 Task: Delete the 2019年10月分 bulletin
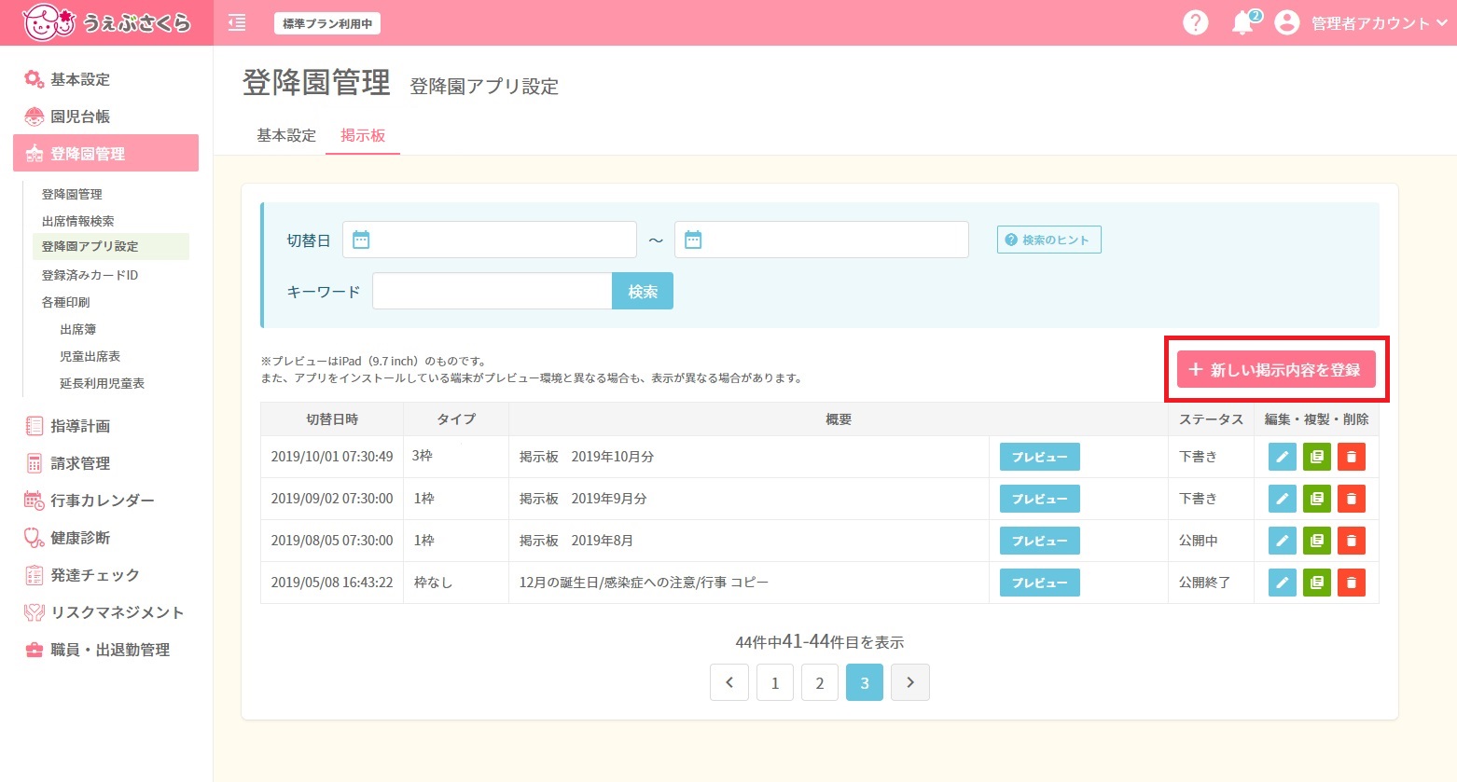point(1352,457)
